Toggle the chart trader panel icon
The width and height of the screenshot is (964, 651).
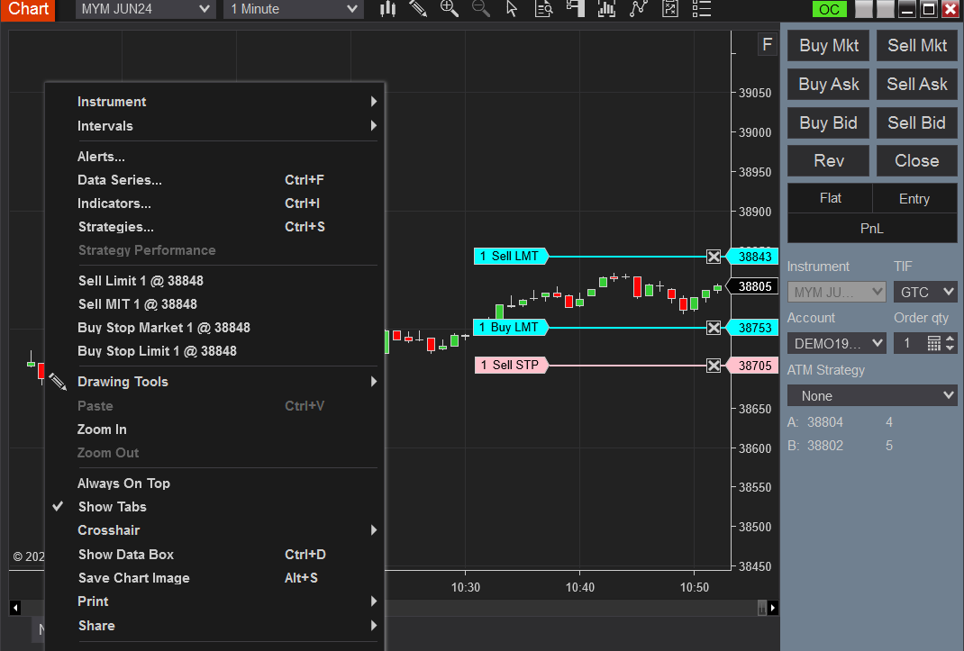point(576,9)
